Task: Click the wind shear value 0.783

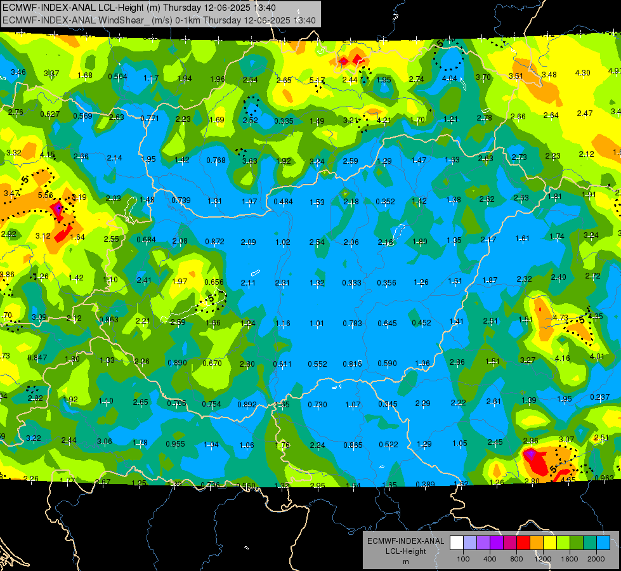Action: [x=353, y=324]
